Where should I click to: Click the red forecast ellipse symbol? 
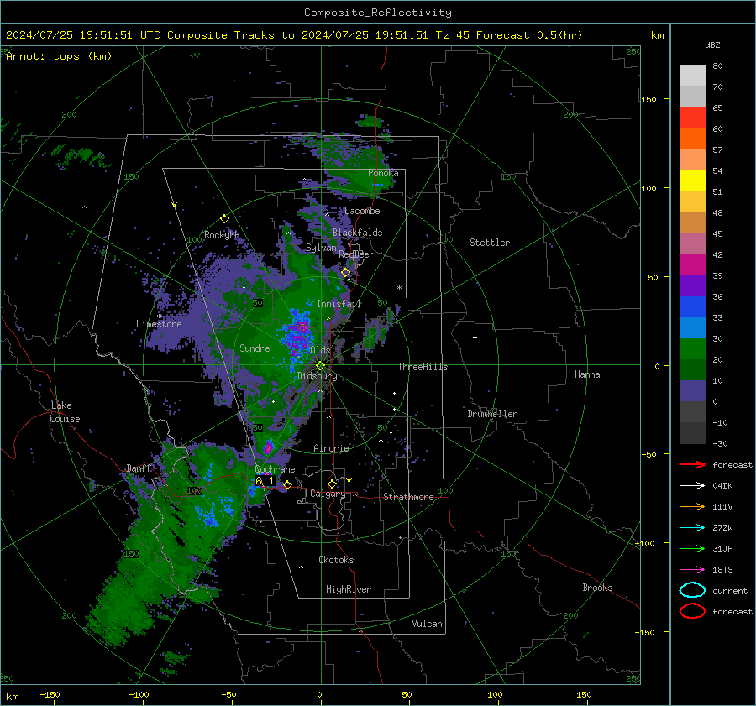point(692,611)
